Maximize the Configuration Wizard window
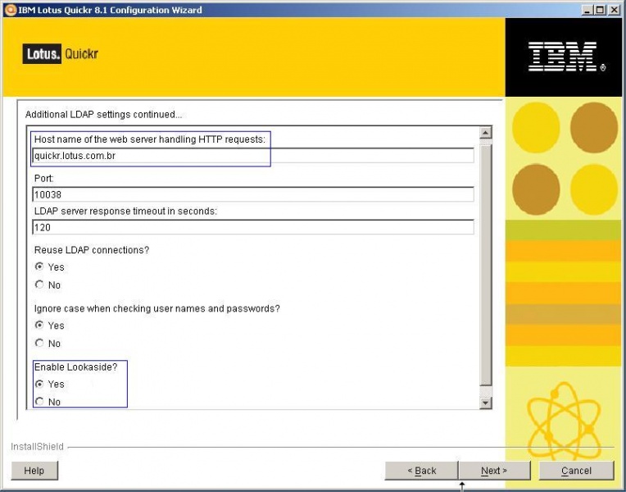 point(600,11)
